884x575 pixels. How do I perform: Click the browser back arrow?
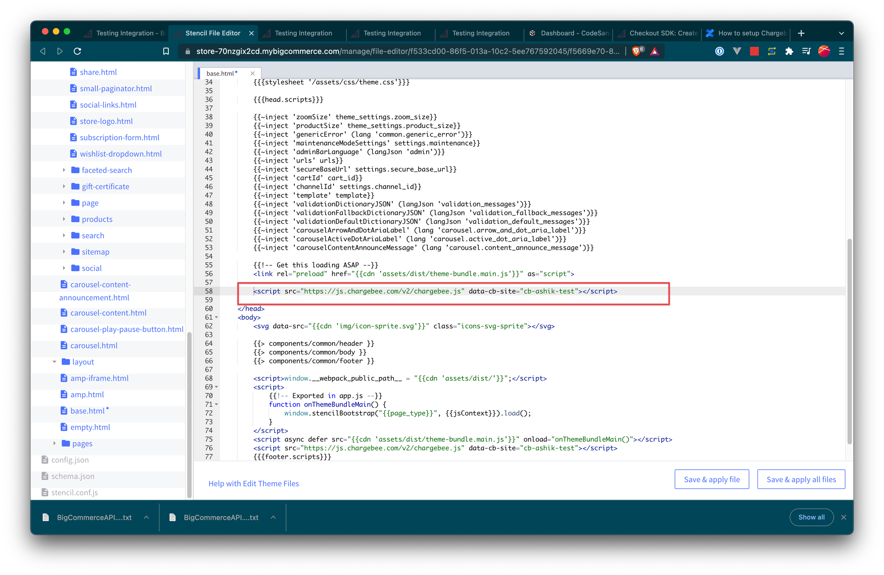[43, 51]
